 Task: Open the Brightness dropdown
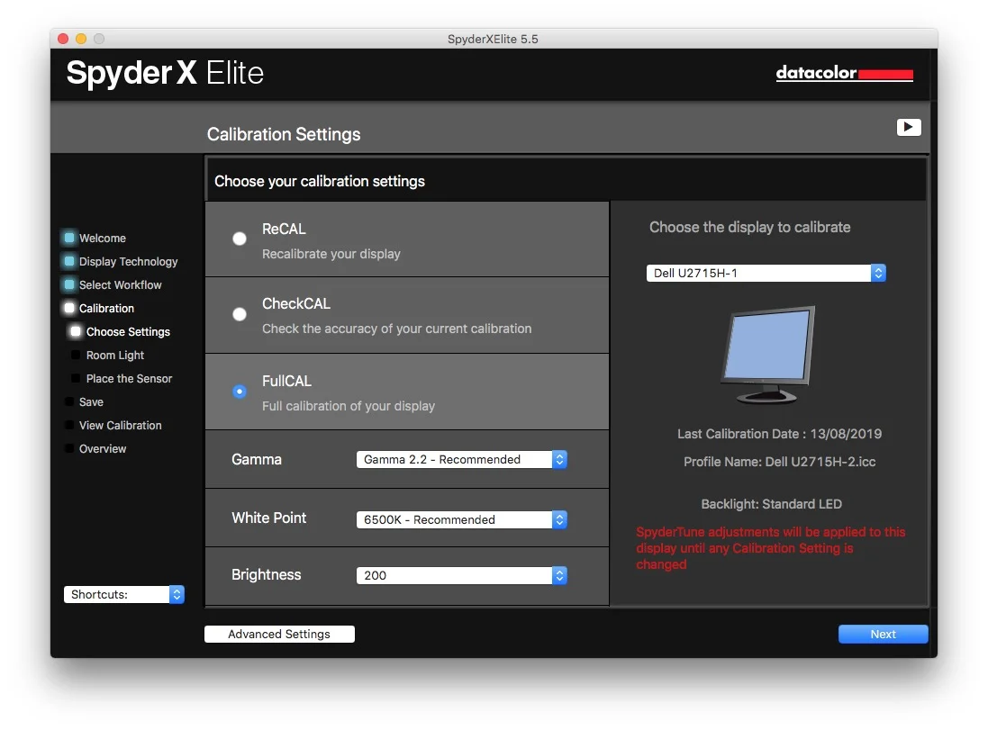click(x=462, y=575)
